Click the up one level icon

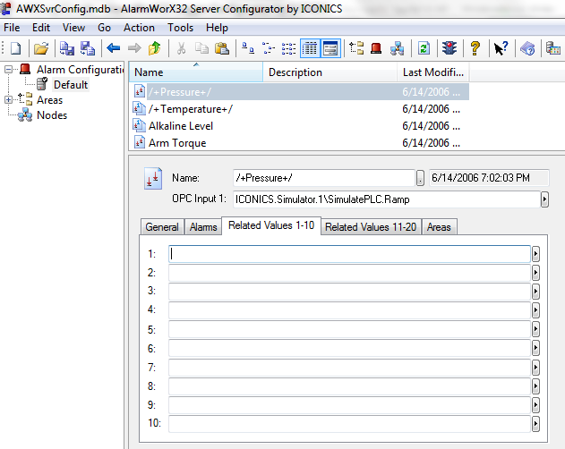[x=155, y=48]
